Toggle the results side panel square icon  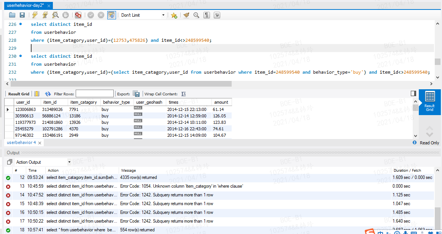tap(413, 93)
